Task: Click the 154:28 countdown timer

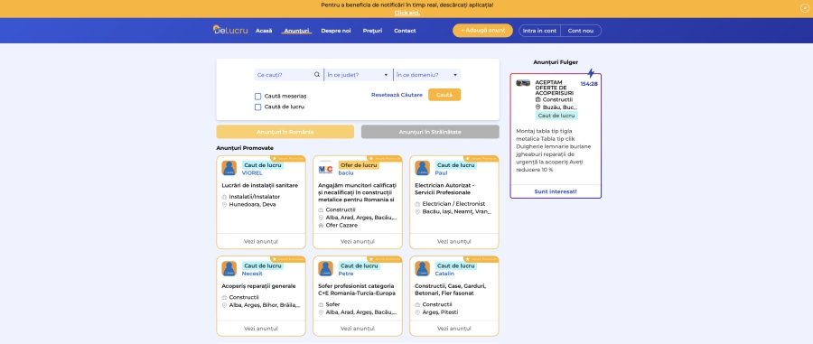Action: pyautogui.click(x=589, y=84)
